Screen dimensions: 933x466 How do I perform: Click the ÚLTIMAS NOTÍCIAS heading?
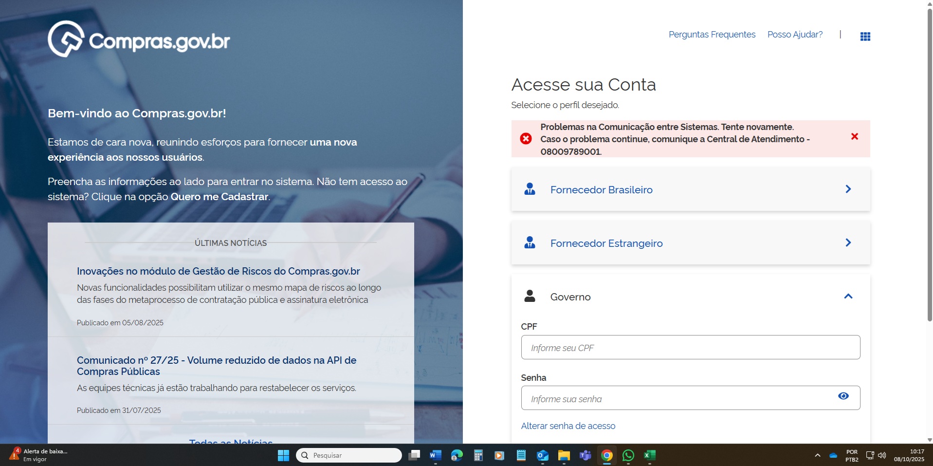(x=231, y=243)
